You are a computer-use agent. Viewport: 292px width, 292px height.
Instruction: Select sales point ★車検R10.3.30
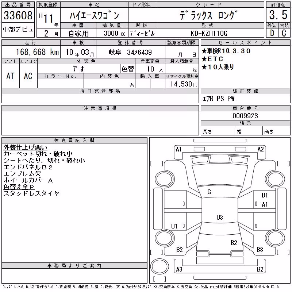tap(226, 51)
